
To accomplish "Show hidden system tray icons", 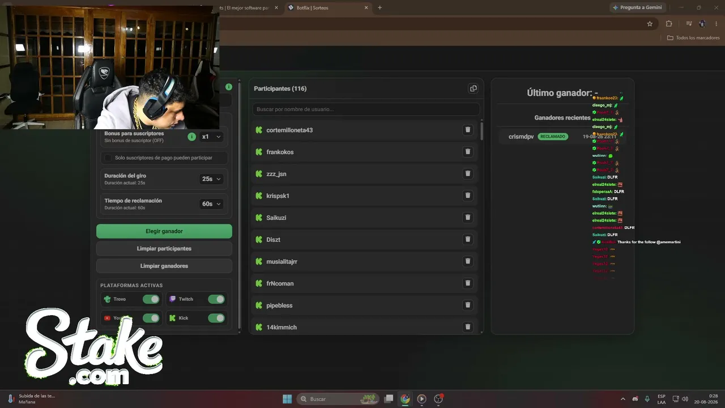I will click(x=623, y=399).
